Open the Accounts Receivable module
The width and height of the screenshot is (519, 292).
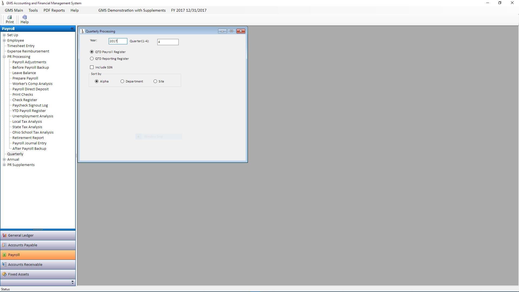(x=25, y=265)
